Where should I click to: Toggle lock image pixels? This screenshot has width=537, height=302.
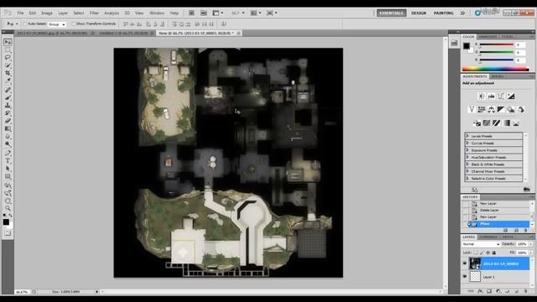[x=482, y=253]
